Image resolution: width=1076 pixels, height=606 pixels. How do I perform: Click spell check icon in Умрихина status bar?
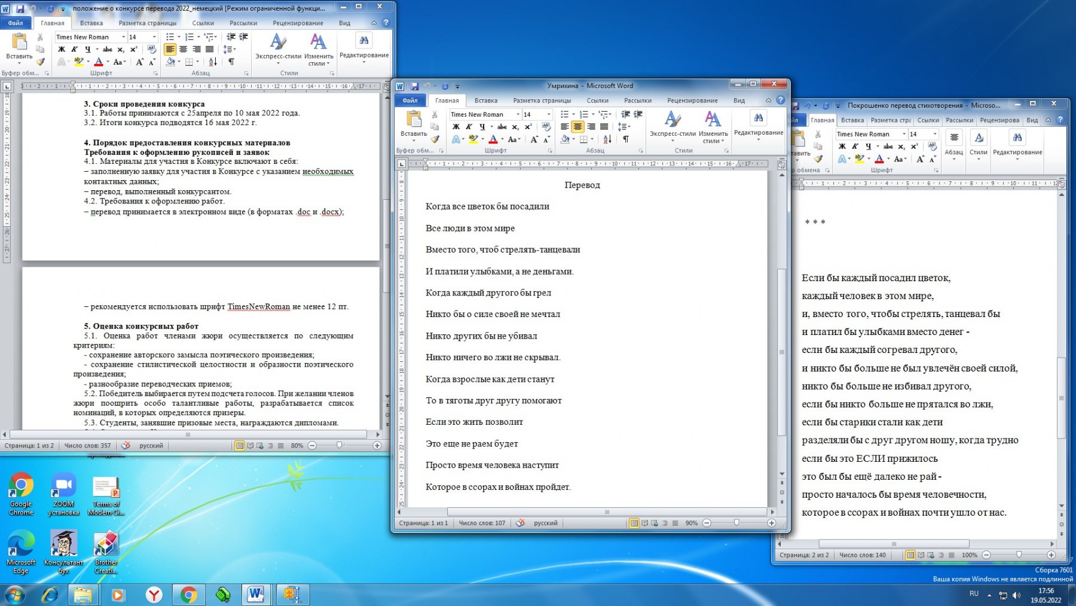coord(520,523)
